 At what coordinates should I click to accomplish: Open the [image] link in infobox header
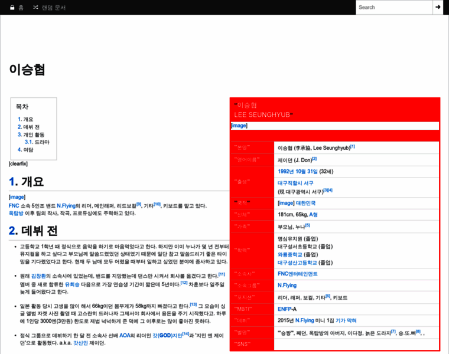point(239,126)
